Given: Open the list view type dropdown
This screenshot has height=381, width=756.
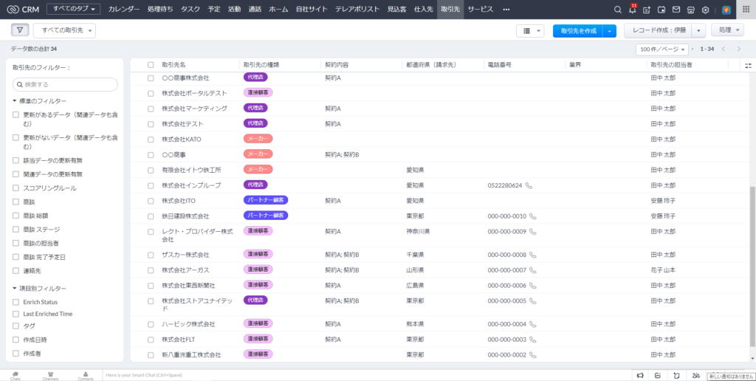Looking at the screenshot, I should (530, 30).
